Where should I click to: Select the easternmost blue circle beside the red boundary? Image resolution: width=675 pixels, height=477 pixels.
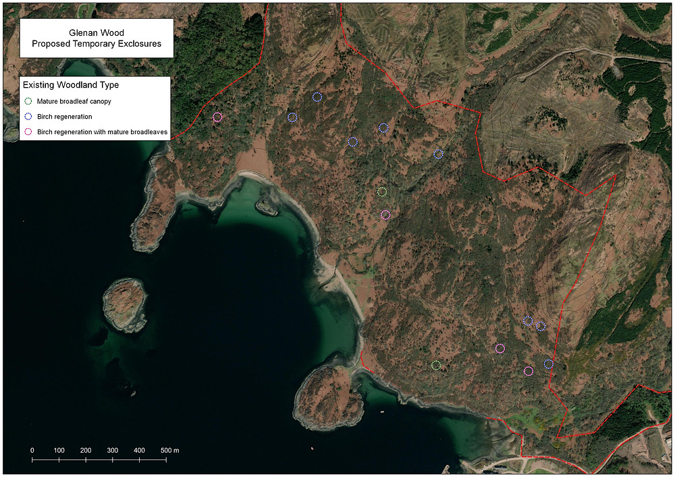[x=548, y=364]
